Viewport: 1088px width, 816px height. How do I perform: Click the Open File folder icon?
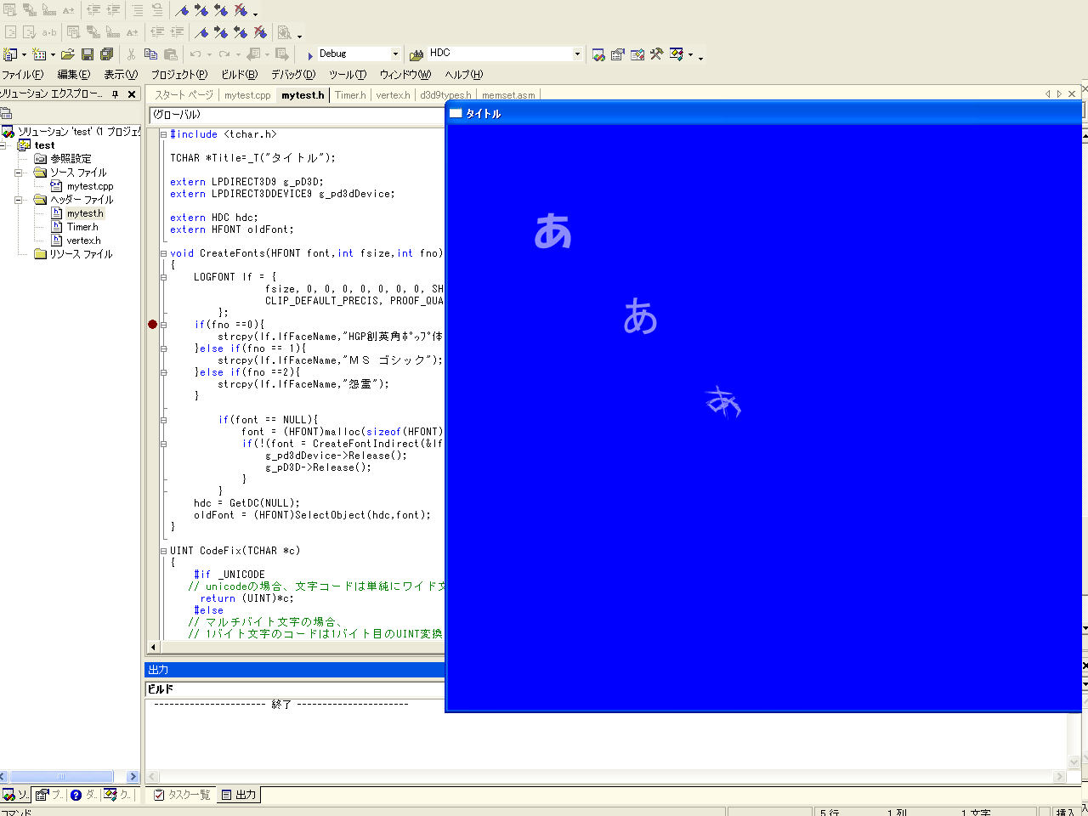[67, 54]
